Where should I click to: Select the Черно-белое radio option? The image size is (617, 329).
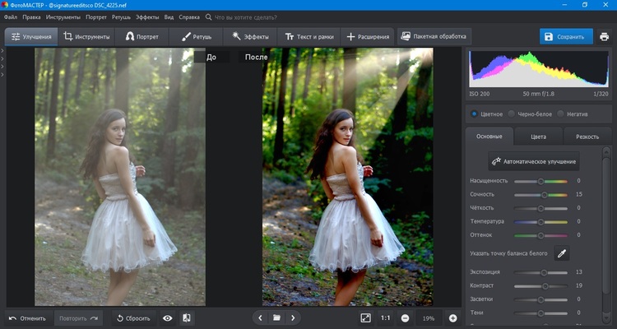512,114
